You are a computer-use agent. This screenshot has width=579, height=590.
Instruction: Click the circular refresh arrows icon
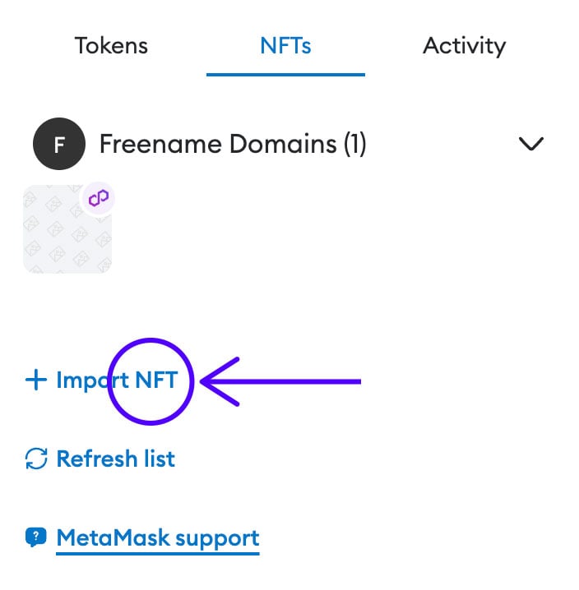[x=36, y=459]
